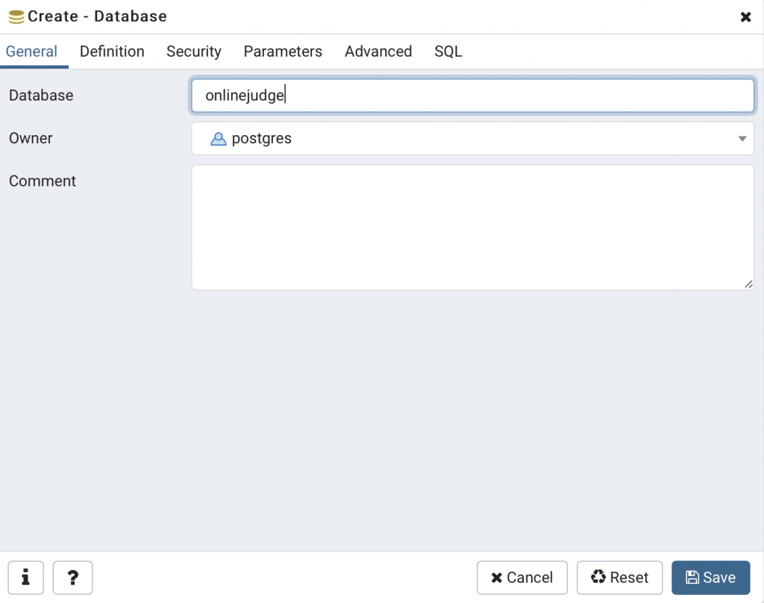Click the Reset button

click(620, 578)
